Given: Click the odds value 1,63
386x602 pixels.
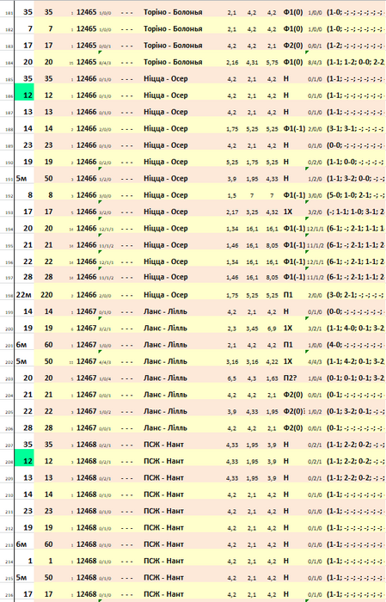Looking at the screenshot, I should click(x=272, y=378).
